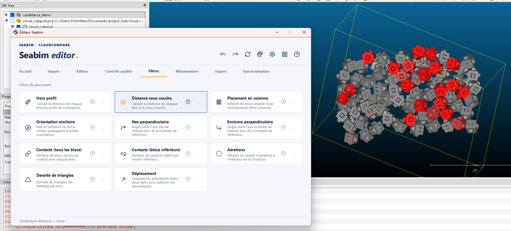Click the 'Underlayer distance — done' status text

pos(42,221)
